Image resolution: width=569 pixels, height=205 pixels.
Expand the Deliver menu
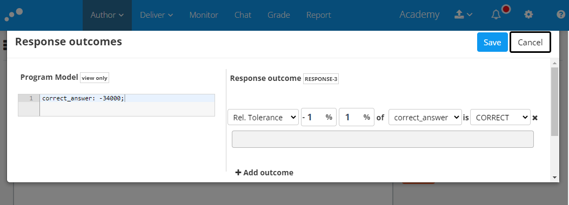click(x=156, y=15)
